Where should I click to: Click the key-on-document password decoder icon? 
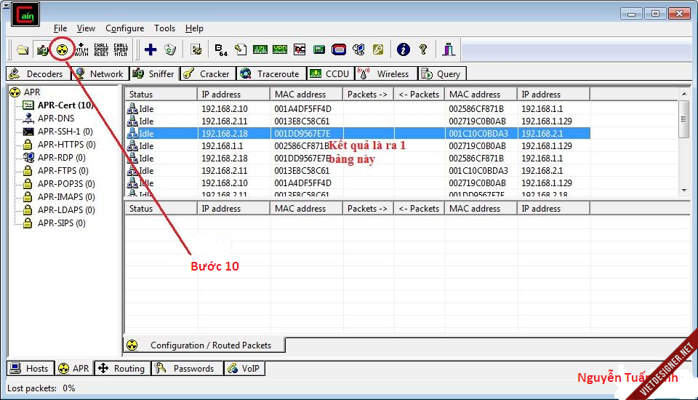tap(241, 49)
